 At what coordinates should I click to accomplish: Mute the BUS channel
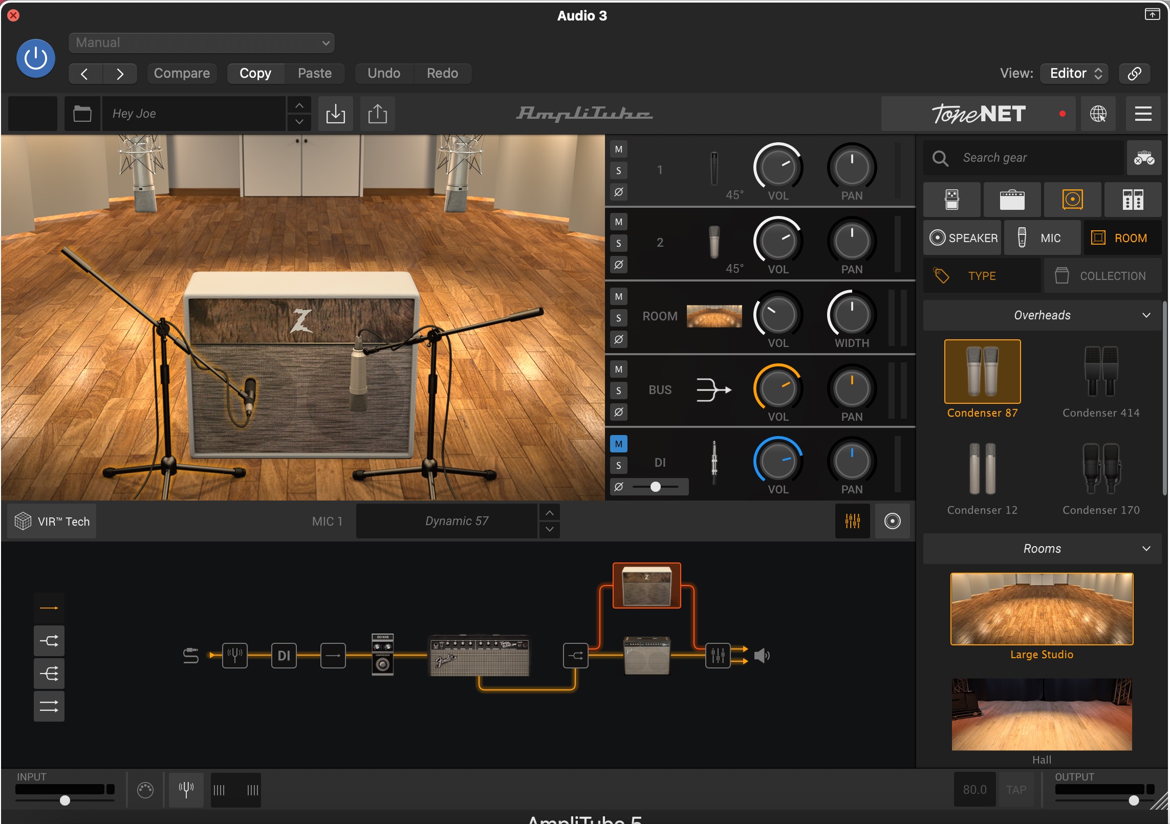click(618, 370)
